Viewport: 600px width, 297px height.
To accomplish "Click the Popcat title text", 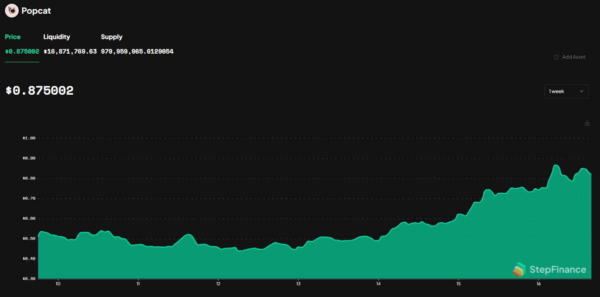I will pyautogui.click(x=36, y=11).
